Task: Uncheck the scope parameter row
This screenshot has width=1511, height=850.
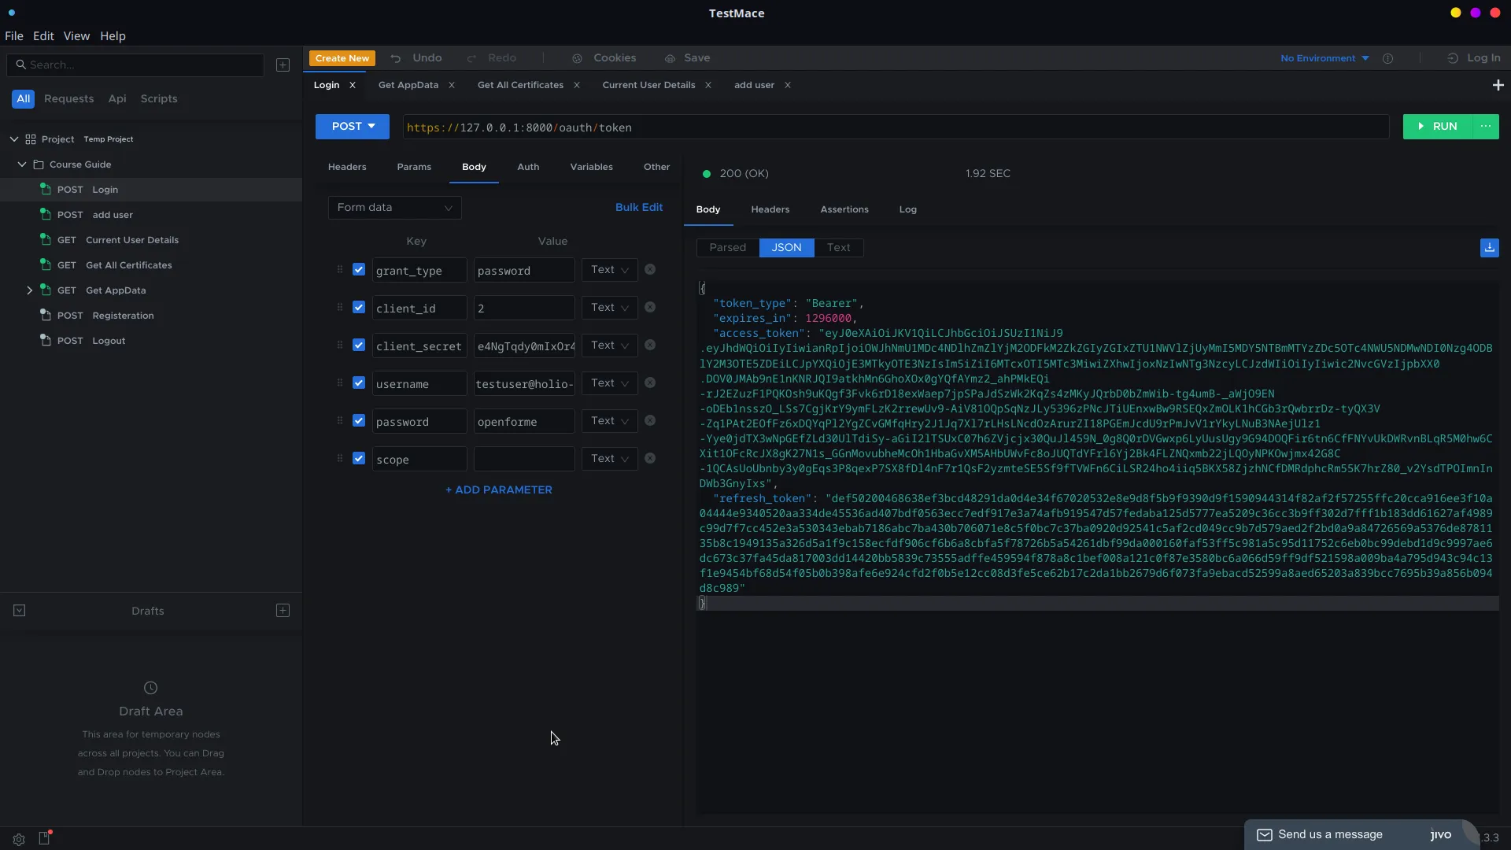Action: point(359,458)
